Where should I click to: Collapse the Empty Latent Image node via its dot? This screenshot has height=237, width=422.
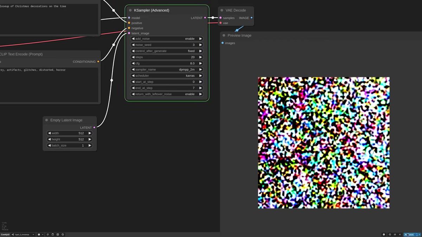(46, 120)
